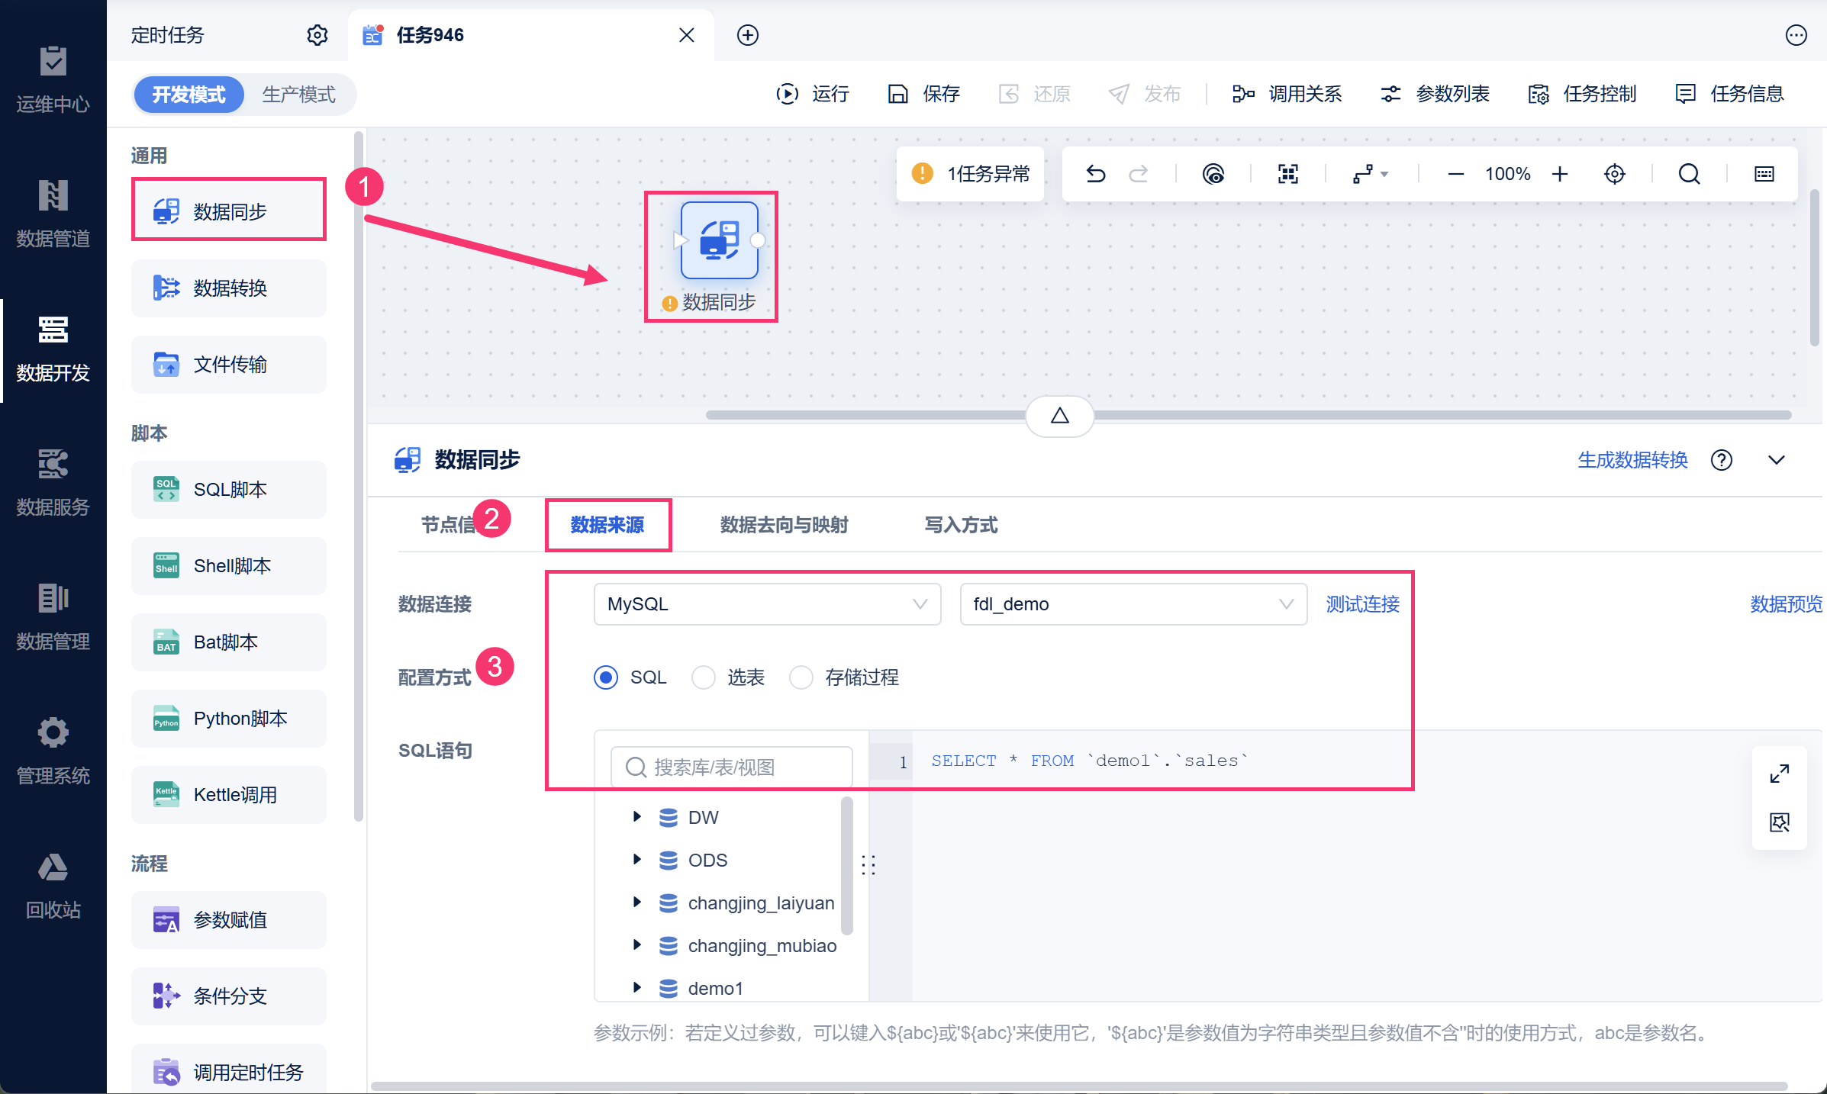Click the zoom-out minus icon
The image size is (1827, 1094).
(x=1455, y=175)
